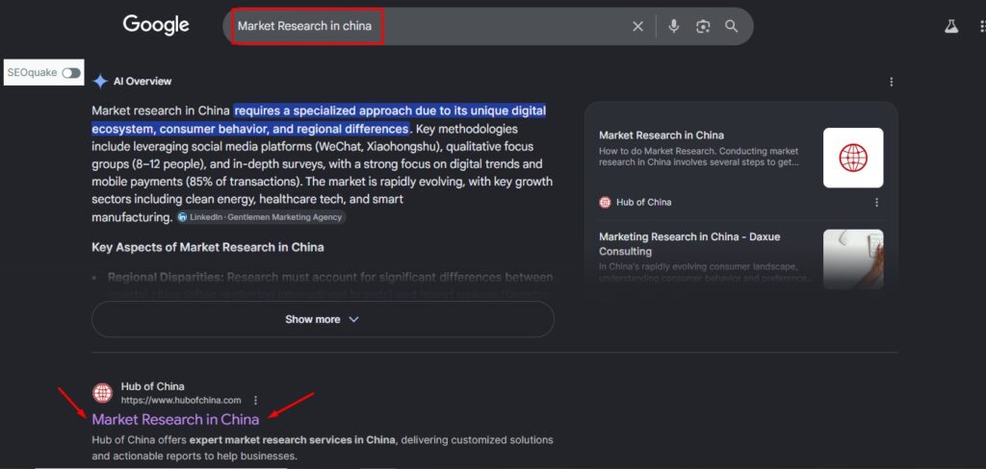Click the magnifying glass search icon
Viewport: 986px width, 469px height.
coord(731,26)
